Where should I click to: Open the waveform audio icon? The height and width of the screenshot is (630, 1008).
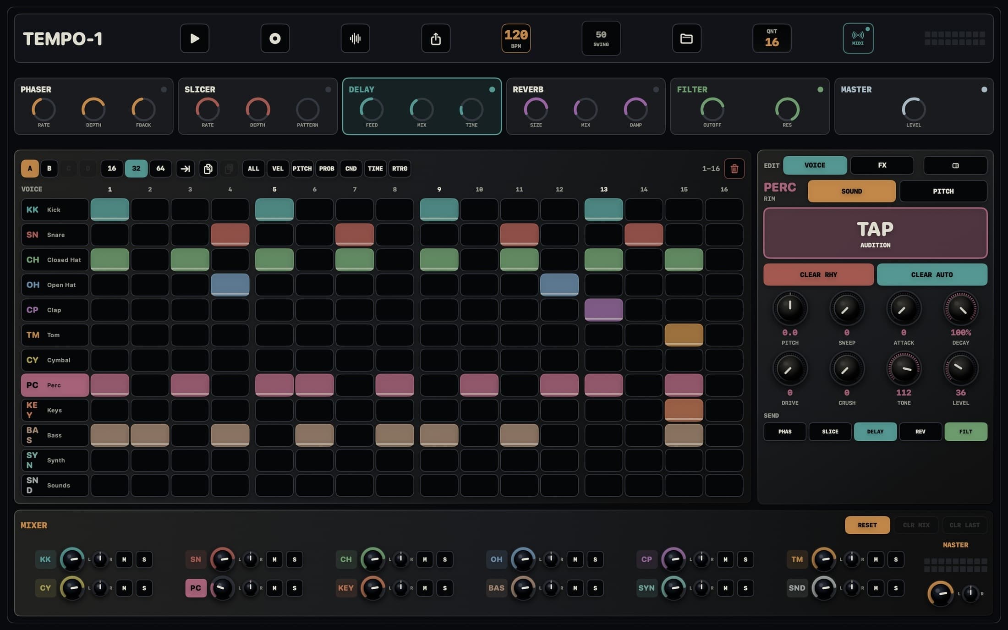pos(355,38)
